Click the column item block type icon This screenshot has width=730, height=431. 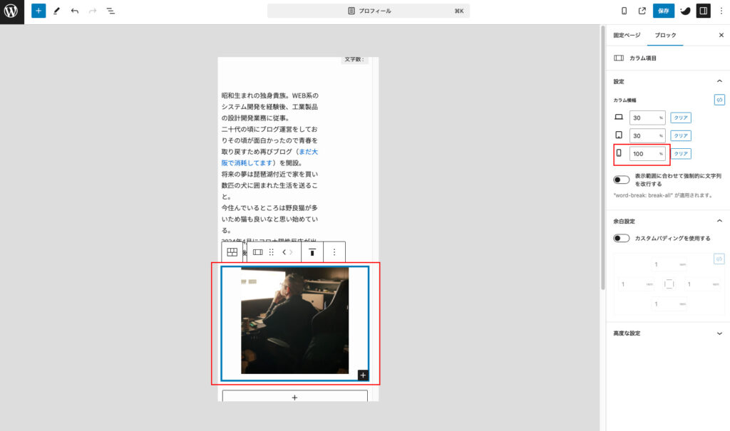(257, 252)
